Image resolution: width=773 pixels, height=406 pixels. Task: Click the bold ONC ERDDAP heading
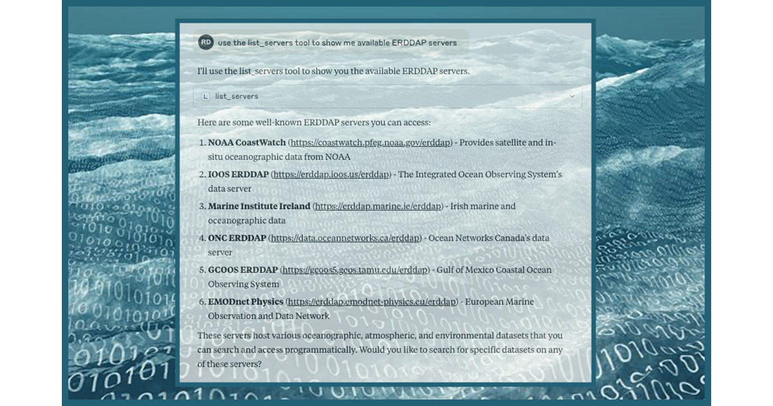[x=237, y=238]
